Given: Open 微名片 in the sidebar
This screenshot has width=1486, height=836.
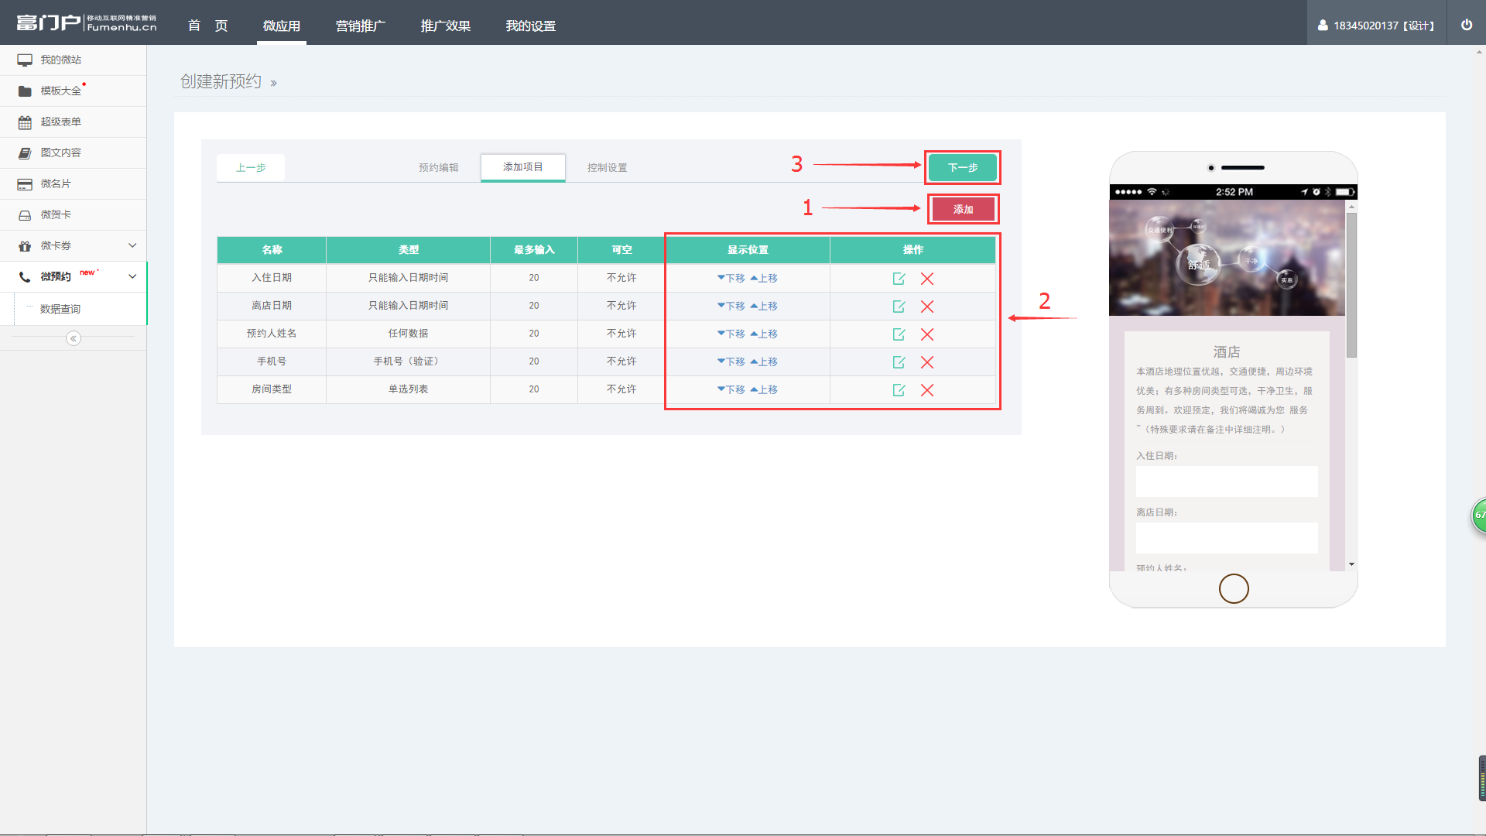Looking at the screenshot, I should pos(73,183).
